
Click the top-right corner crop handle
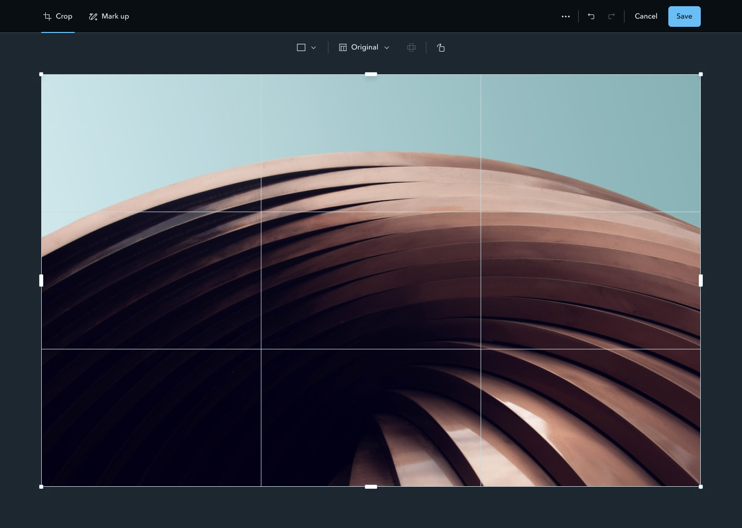coord(700,74)
